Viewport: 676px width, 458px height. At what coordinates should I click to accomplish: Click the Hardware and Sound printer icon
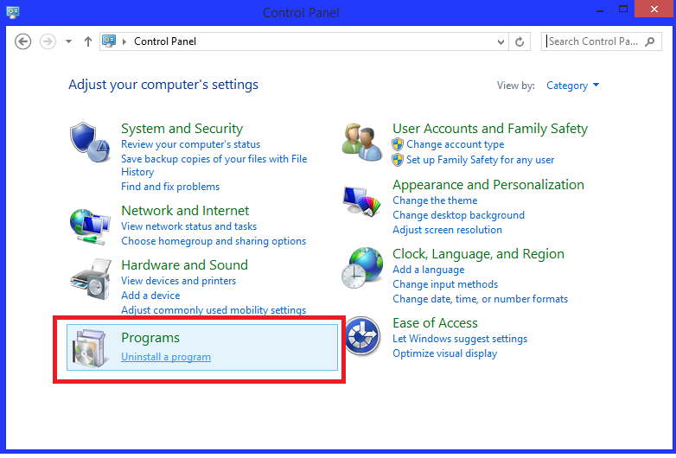tap(91, 279)
